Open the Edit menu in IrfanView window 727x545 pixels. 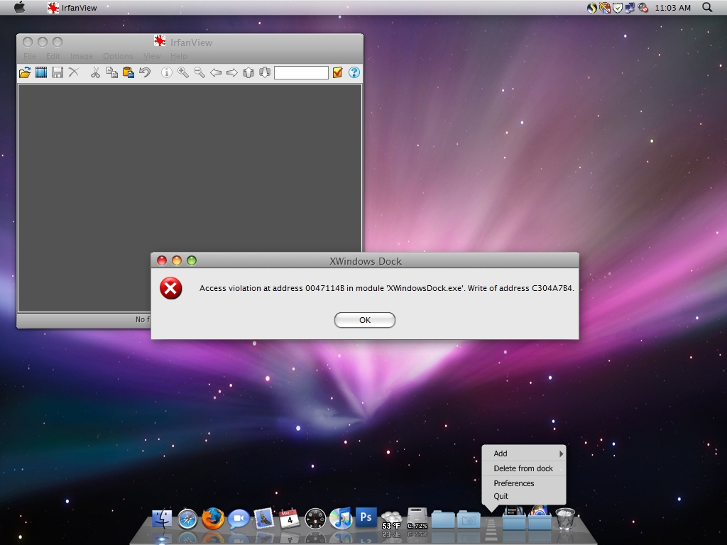tap(53, 56)
